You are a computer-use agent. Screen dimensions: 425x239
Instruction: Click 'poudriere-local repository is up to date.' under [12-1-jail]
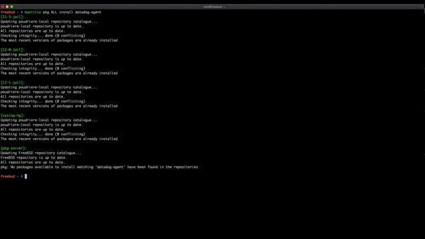[42, 92]
